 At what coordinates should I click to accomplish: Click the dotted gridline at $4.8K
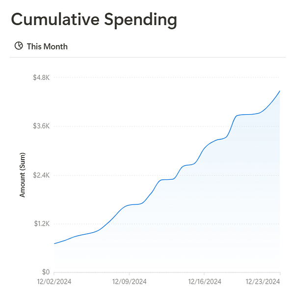pyautogui.click(x=167, y=77)
